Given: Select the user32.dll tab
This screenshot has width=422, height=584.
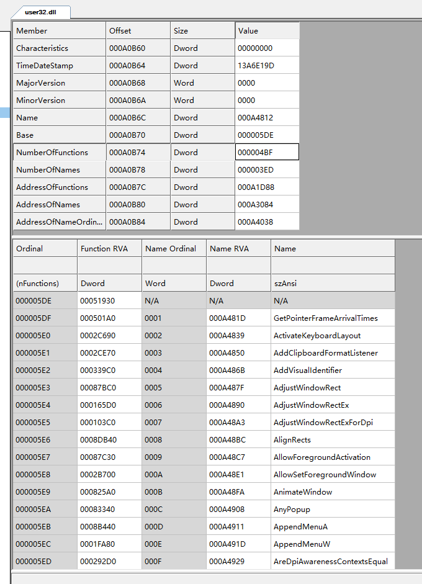Looking at the screenshot, I should coord(40,12).
